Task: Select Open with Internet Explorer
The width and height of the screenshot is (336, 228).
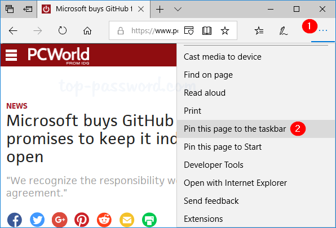Action: pos(257,183)
